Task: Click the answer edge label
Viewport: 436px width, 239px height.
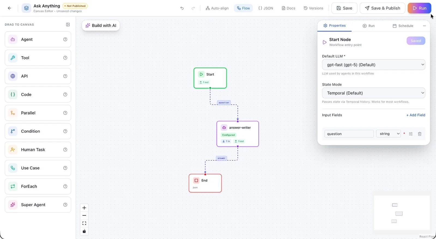Action: coord(222,158)
